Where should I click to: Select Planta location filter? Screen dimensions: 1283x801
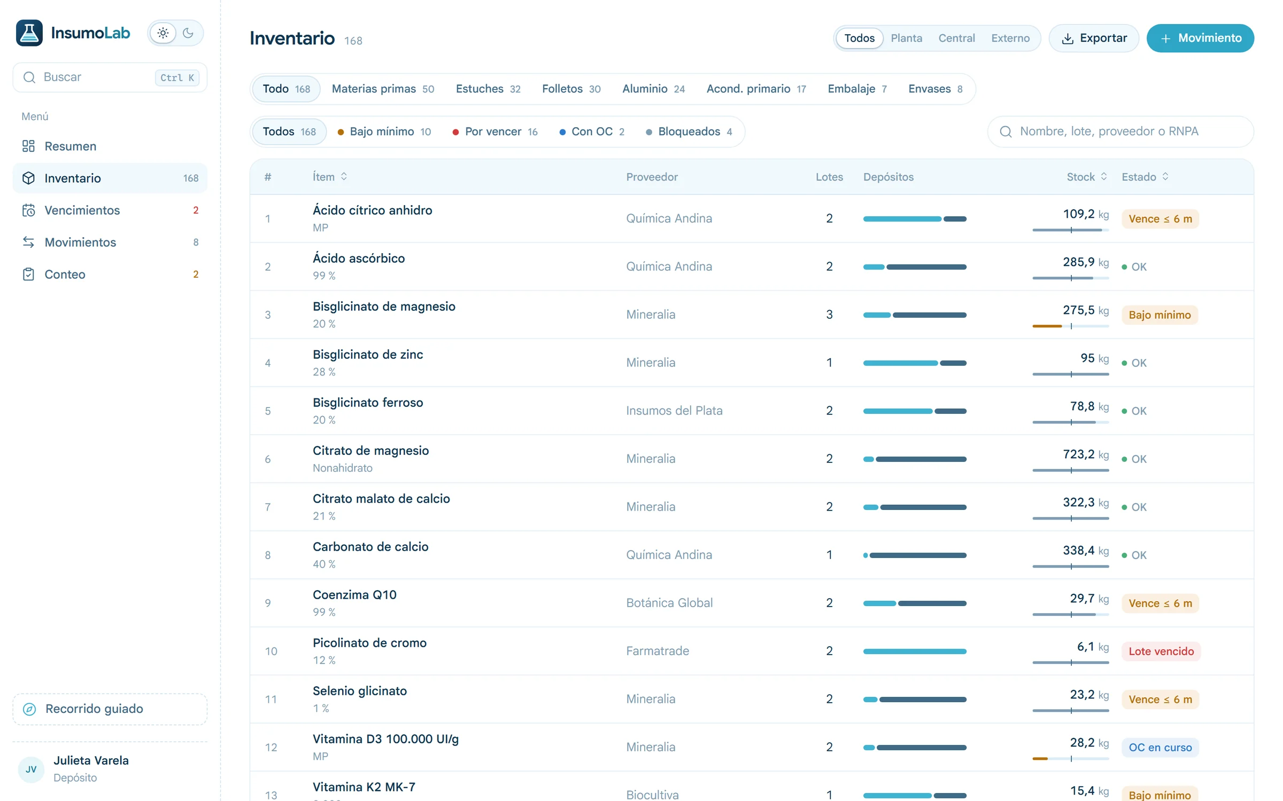pyautogui.click(x=906, y=38)
